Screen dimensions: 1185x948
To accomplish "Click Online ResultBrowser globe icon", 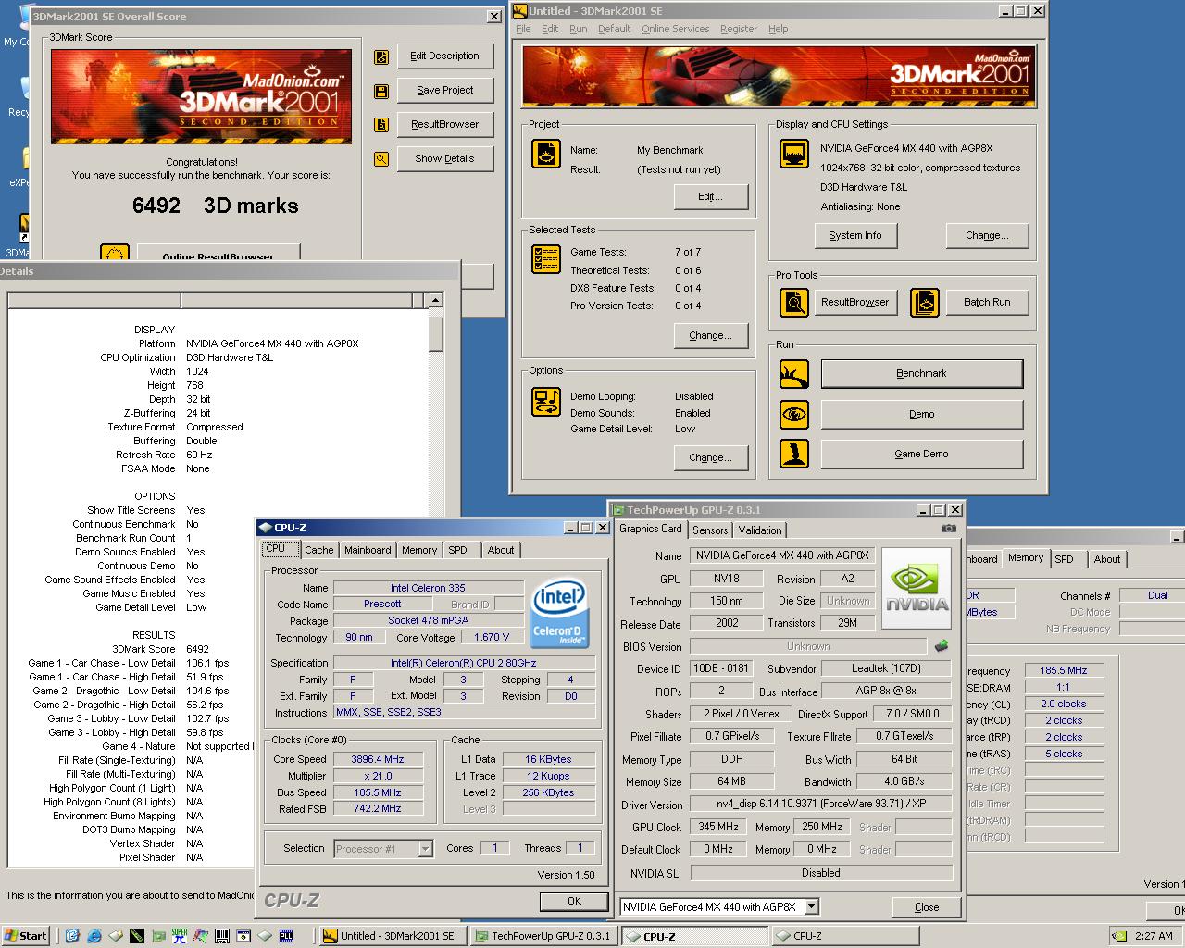I will point(114,254).
